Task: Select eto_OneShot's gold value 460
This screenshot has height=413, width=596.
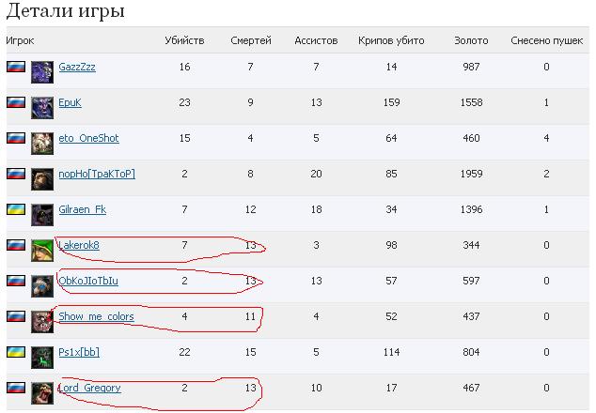Action: [x=471, y=138]
